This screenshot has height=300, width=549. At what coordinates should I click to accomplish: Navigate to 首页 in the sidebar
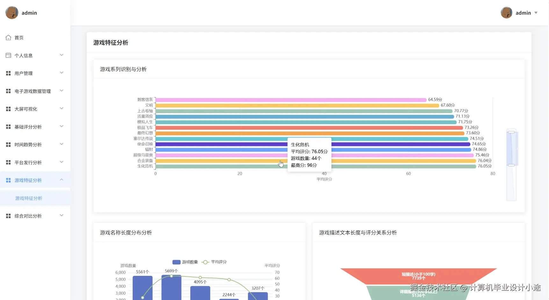click(18, 37)
